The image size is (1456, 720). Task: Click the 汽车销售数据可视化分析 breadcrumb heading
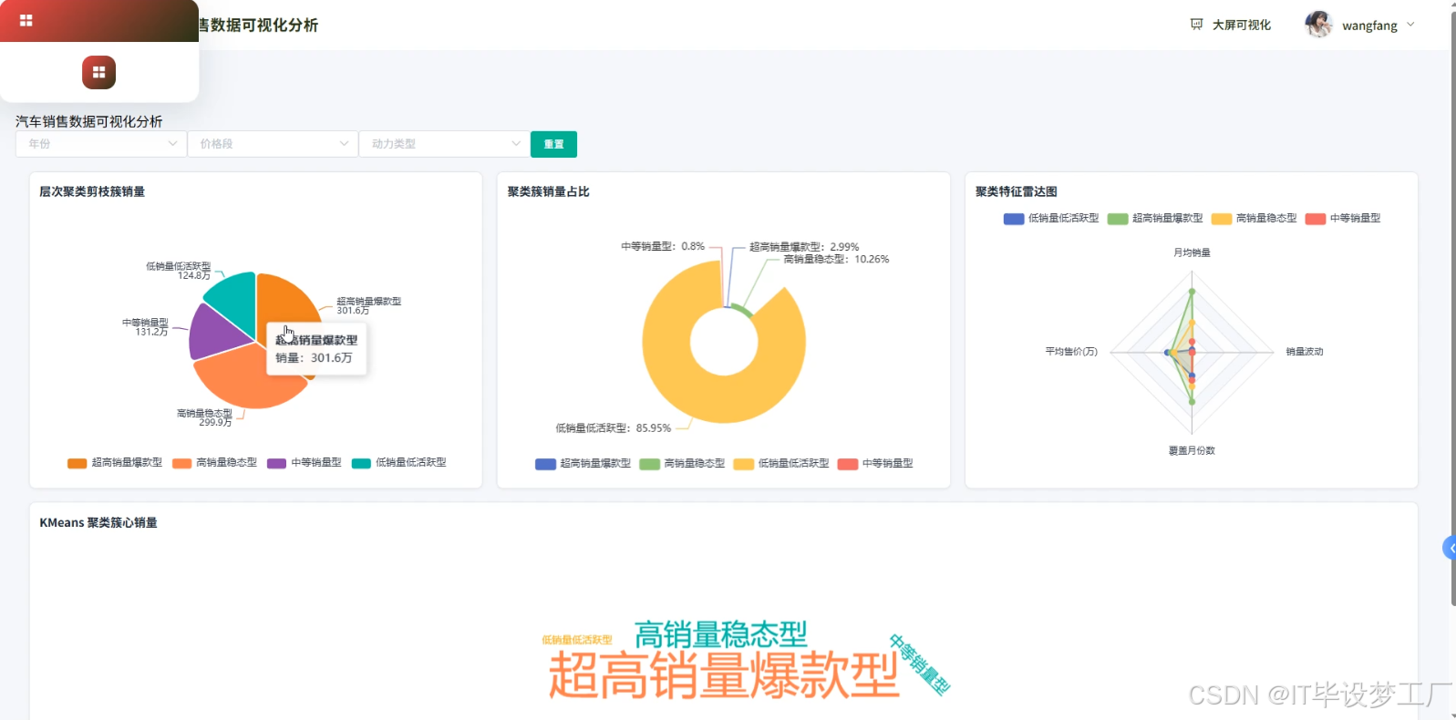tap(89, 121)
